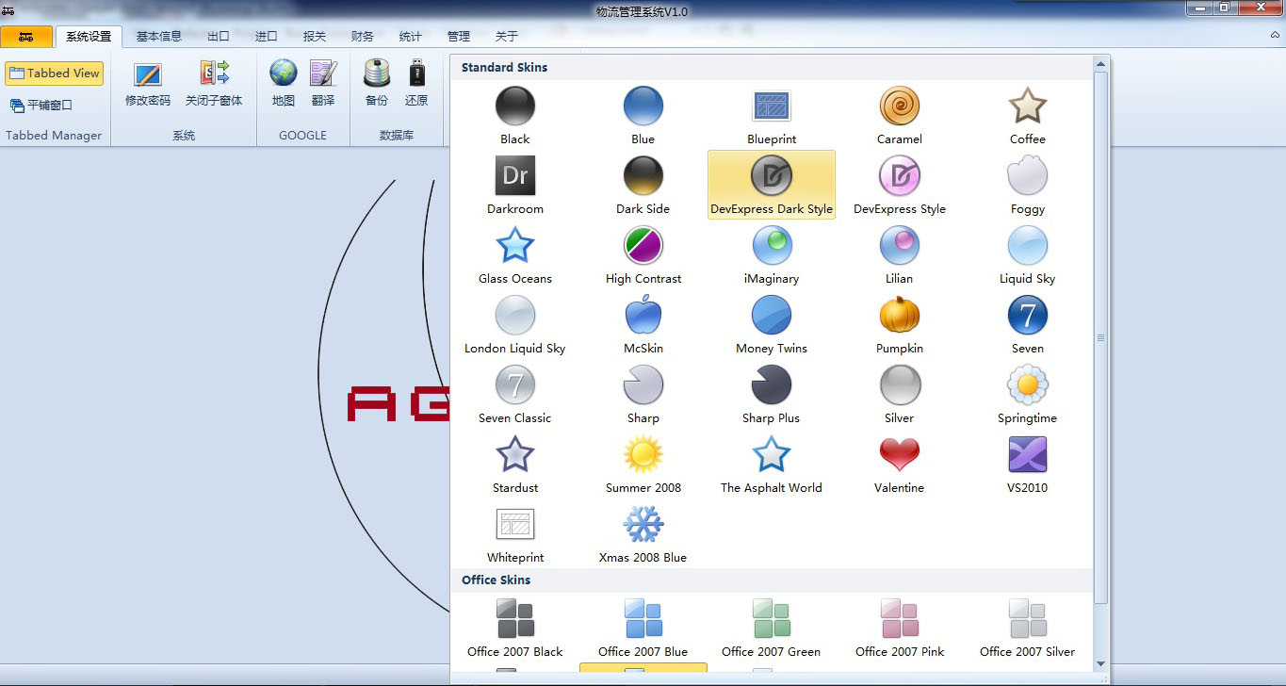This screenshot has height=686, width=1286.
Task: Open the orange application menu button
Action: [25, 37]
